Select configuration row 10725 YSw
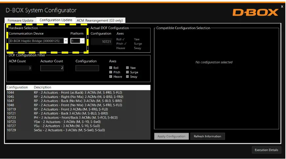 (78, 122)
